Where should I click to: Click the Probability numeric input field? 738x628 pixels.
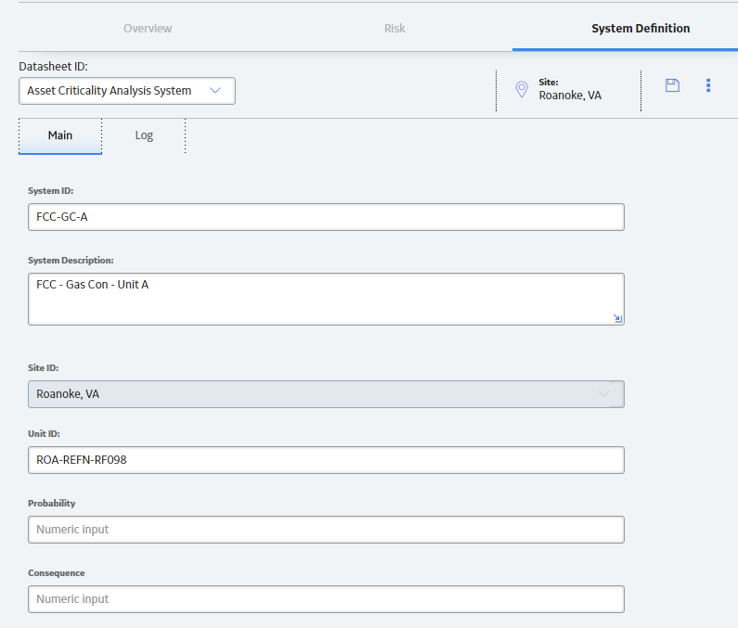click(x=326, y=530)
